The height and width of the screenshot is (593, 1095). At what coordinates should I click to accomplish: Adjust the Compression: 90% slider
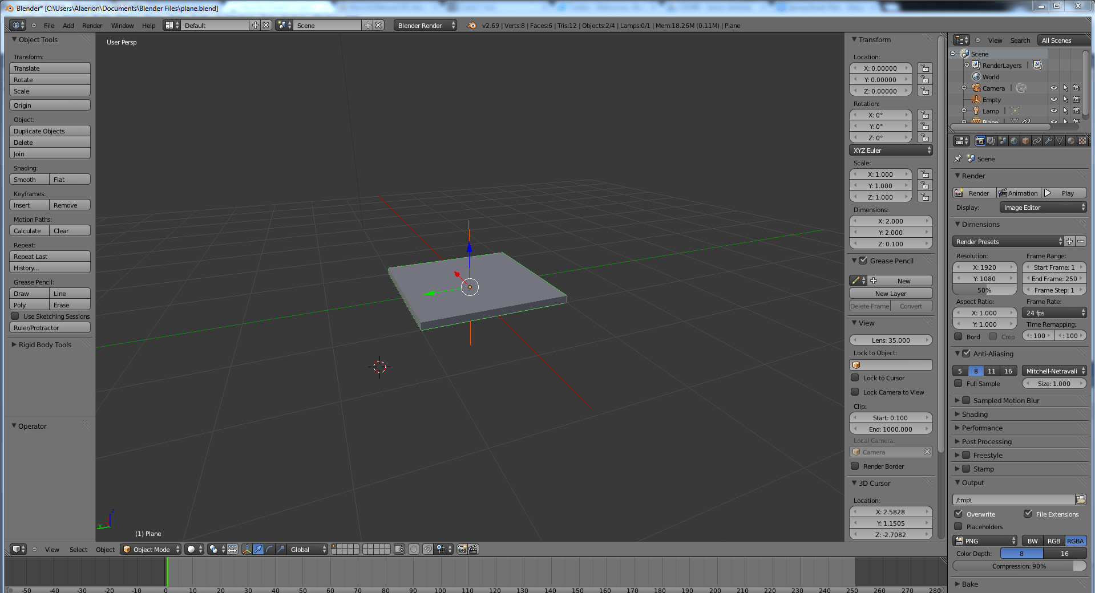click(x=1019, y=566)
